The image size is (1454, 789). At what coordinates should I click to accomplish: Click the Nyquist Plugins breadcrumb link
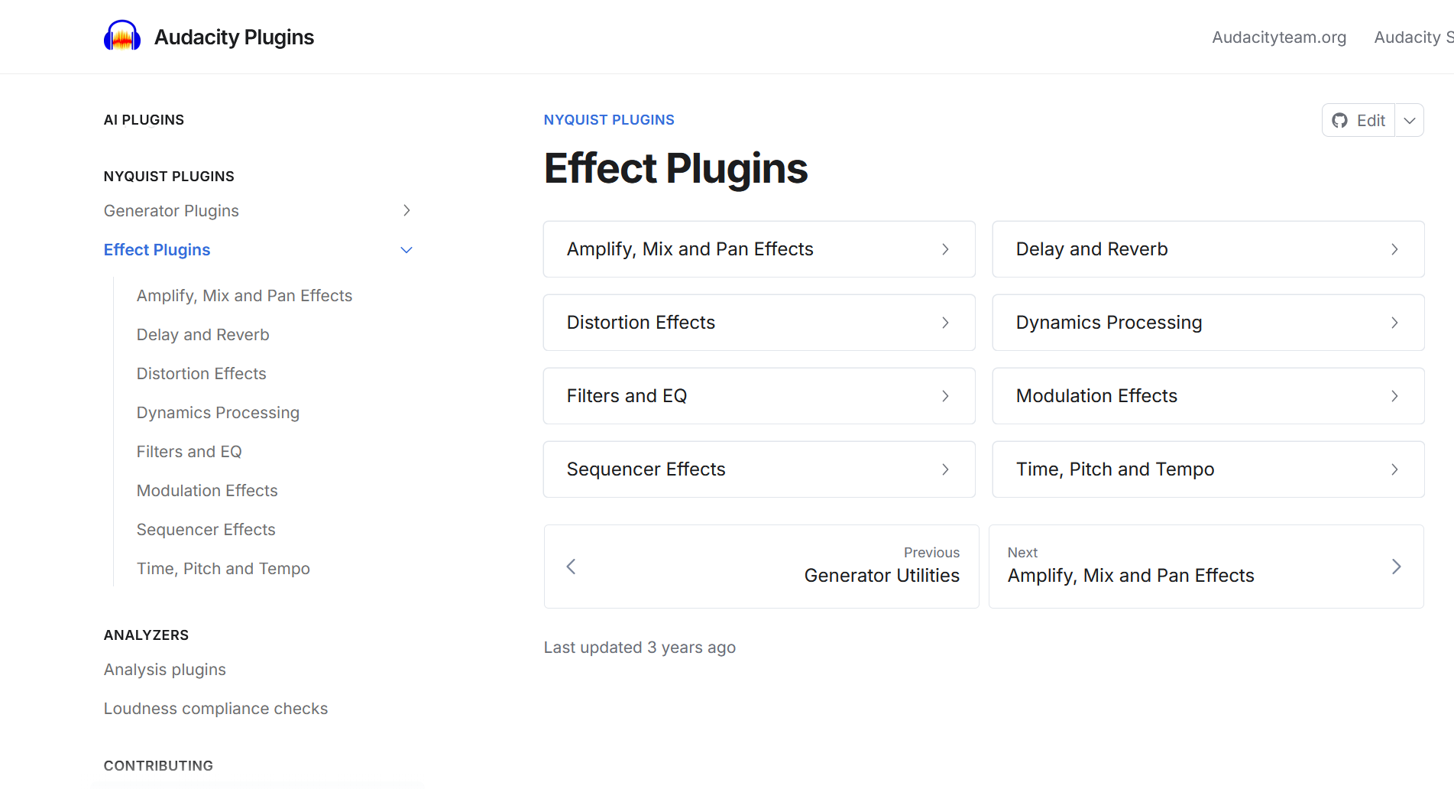coord(608,120)
